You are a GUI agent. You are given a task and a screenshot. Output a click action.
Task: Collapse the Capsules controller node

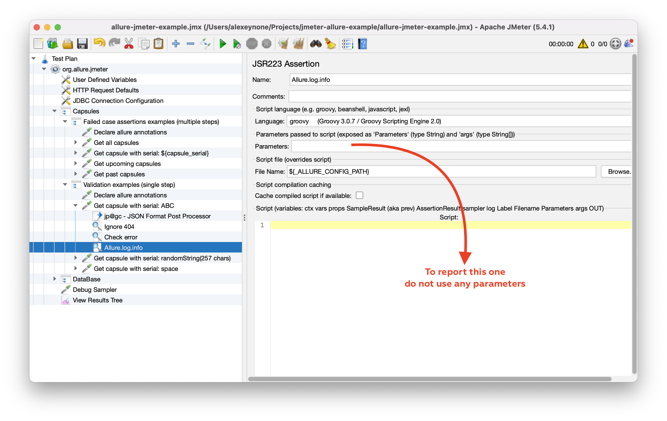pyautogui.click(x=55, y=111)
